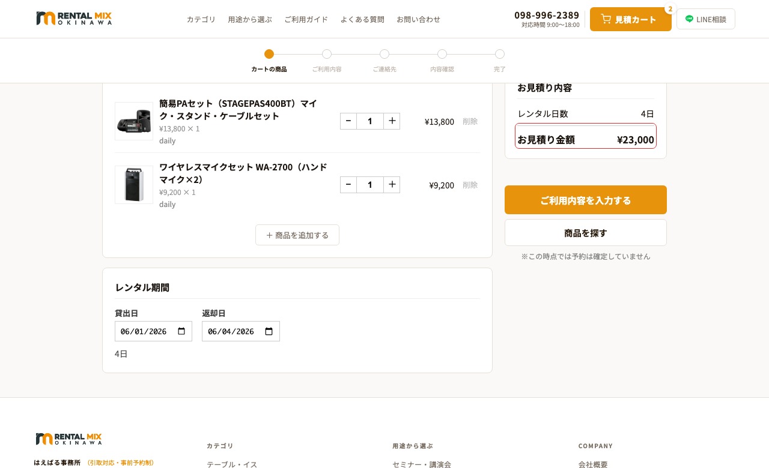Image resolution: width=769 pixels, height=468 pixels.
Task: Decrease quantity of 簡易PAセット
Action: [x=348, y=121]
